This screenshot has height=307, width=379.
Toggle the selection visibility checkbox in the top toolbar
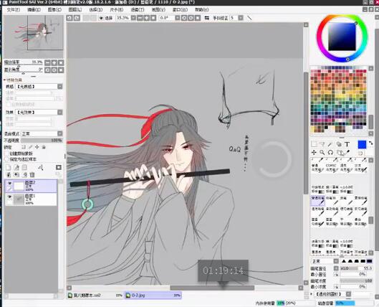coord(101,18)
